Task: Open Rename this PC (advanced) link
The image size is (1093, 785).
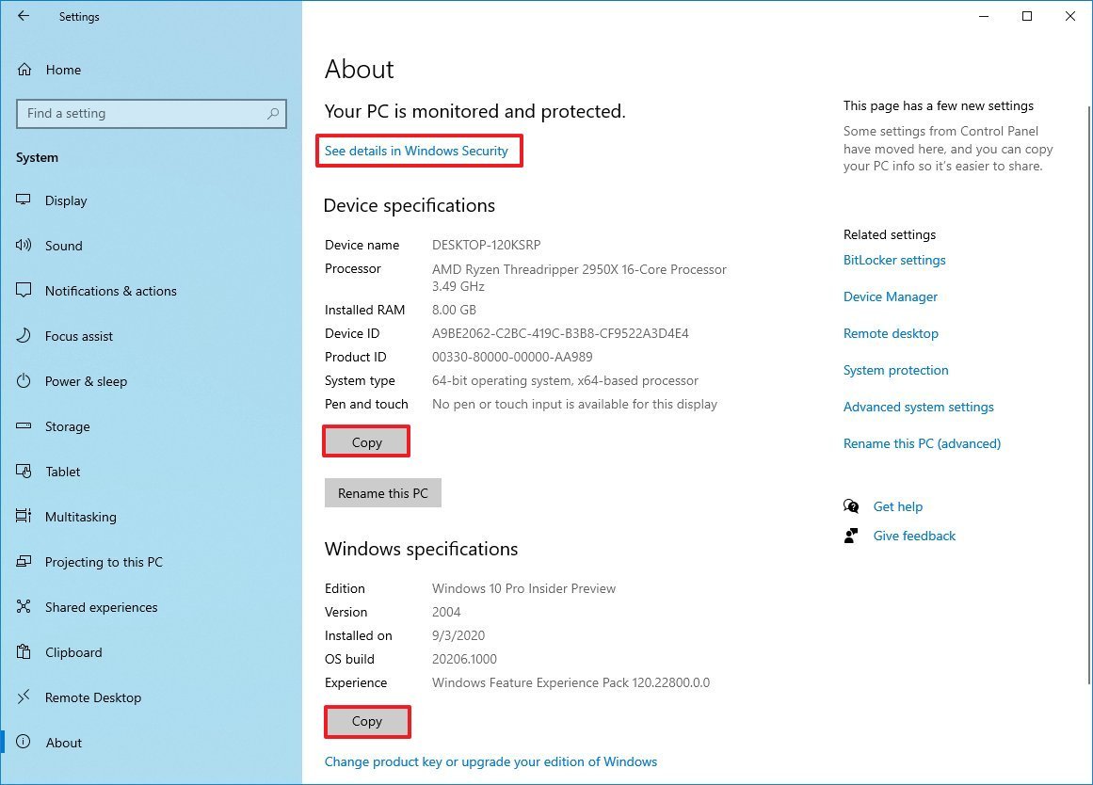Action: coord(923,443)
